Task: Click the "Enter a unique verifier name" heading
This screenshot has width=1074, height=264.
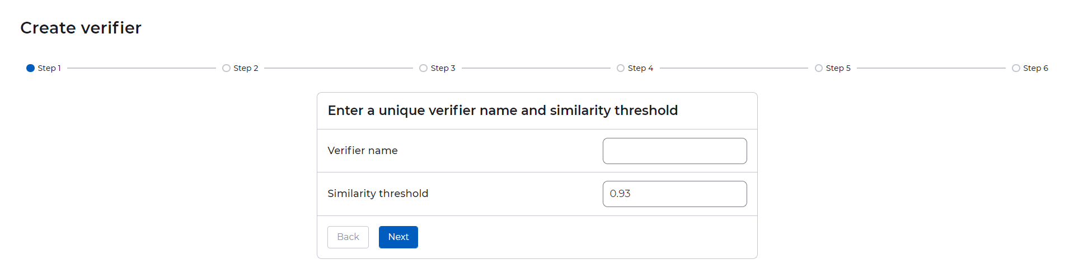Action: click(x=503, y=111)
